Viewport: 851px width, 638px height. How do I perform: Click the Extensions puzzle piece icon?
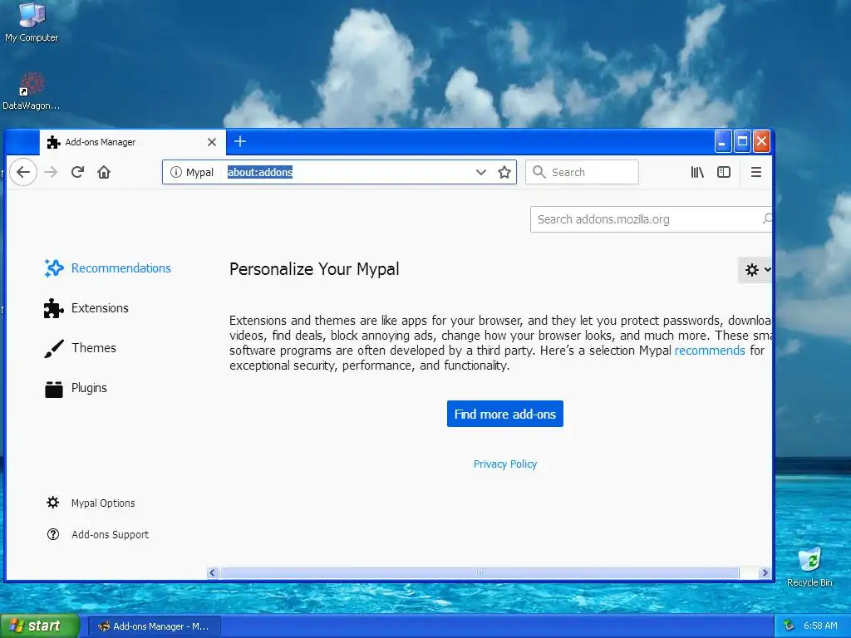point(53,308)
